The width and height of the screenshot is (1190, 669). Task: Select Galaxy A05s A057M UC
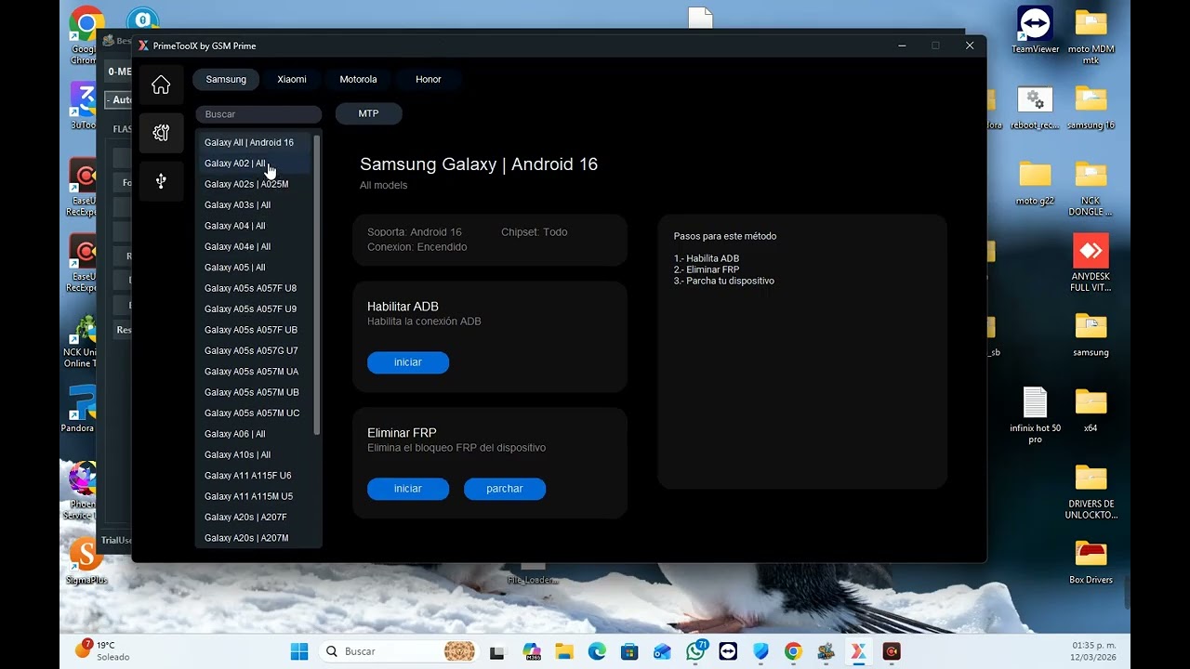coord(255,413)
